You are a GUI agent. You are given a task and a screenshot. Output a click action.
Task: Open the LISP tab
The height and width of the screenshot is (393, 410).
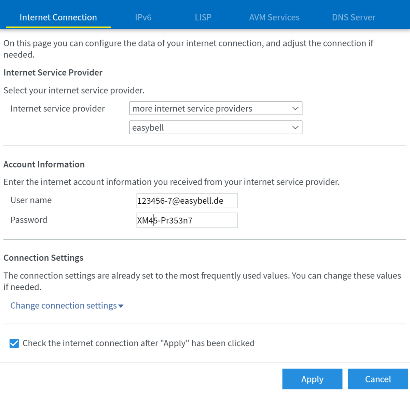point(203,17)
